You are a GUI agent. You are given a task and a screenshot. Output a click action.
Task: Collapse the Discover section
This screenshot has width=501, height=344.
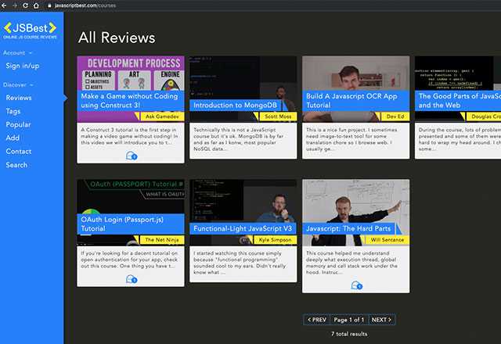coord(18,84)
